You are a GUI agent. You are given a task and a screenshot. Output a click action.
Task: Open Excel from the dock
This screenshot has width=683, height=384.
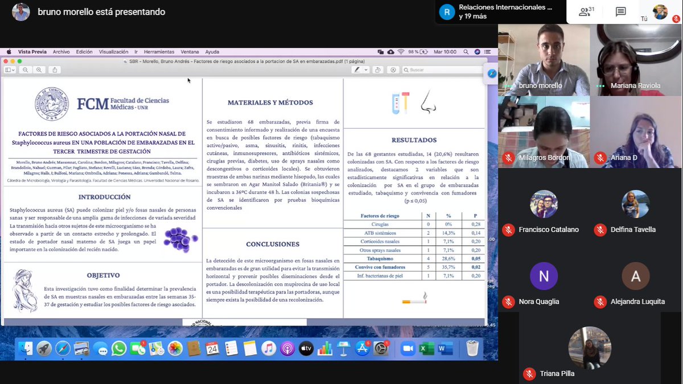(x=427, y=348)
